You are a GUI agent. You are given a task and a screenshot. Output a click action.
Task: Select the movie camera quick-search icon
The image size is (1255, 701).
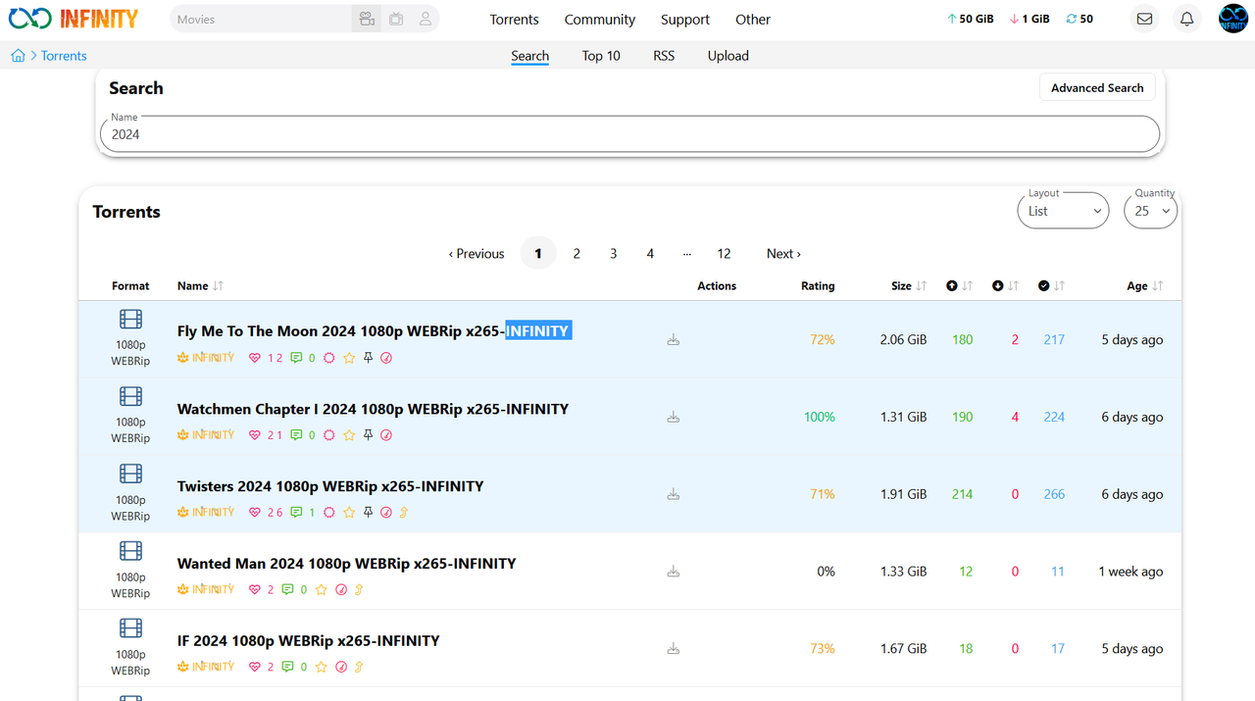click(x=367, y=19)
